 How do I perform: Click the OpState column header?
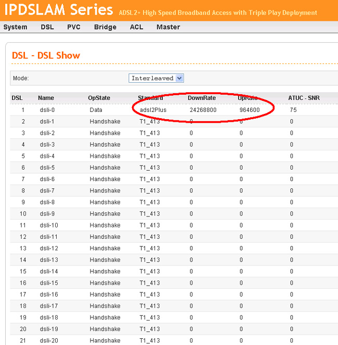coord(100,98)
